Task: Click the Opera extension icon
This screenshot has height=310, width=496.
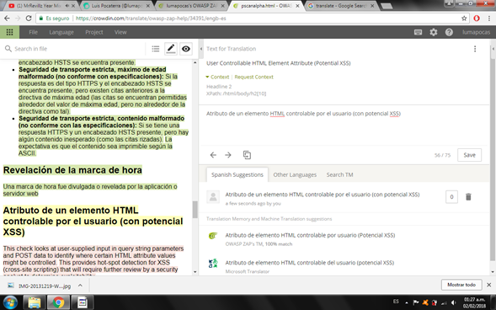Action: pos(477,19)
